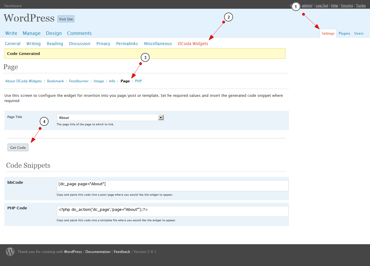Viewport: 370px width, 266px height.
Task: Click the Log Out link
Action: [x=322, y=6]
